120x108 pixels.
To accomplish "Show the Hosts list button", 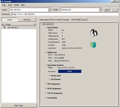I will [x=9, y=20].
